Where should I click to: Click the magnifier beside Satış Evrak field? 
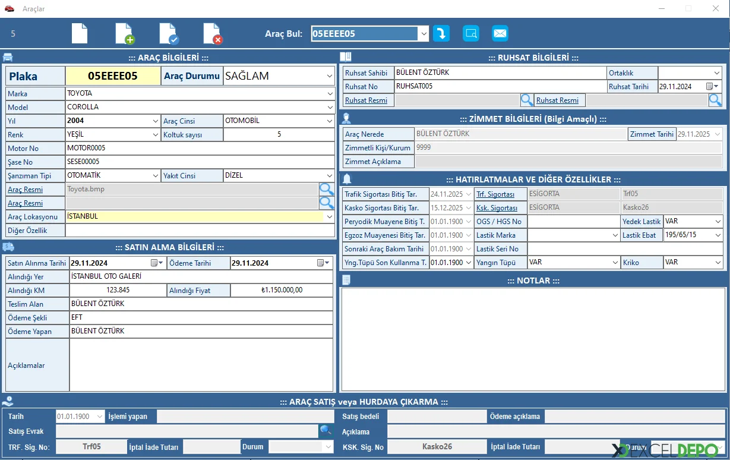(326, 430)
